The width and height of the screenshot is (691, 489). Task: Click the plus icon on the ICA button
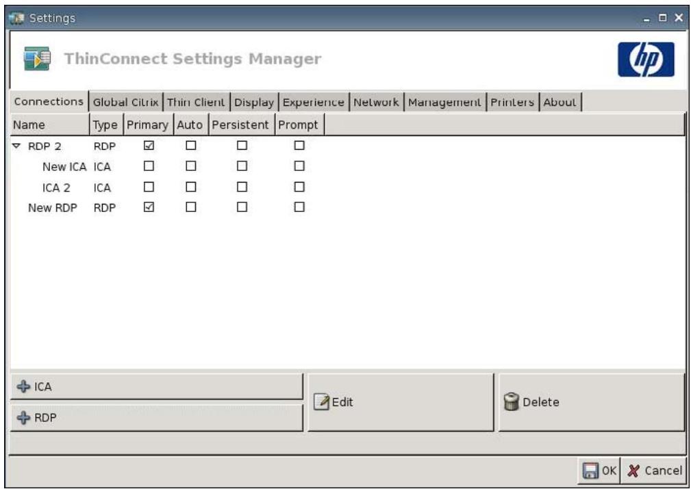[x=23, y=386]
